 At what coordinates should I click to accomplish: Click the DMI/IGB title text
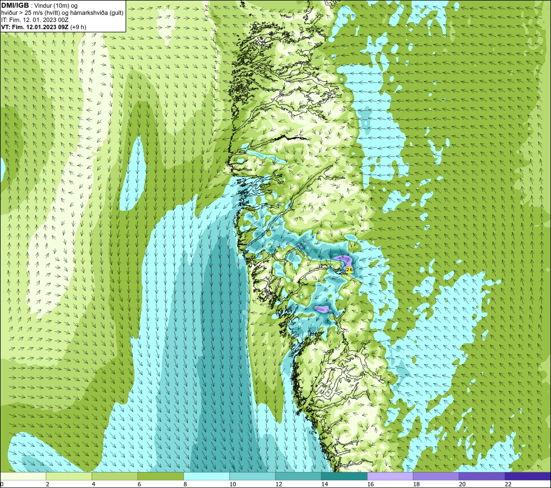(15, 6)
